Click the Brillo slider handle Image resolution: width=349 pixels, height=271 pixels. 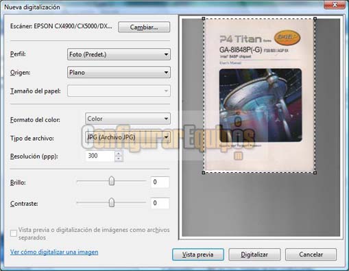pos(112,181)
